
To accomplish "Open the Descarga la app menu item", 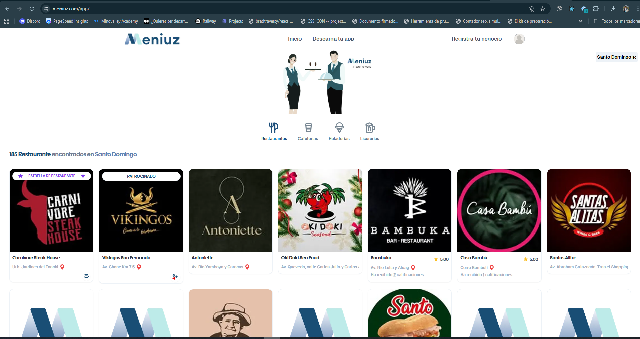I will coord(333,39).
